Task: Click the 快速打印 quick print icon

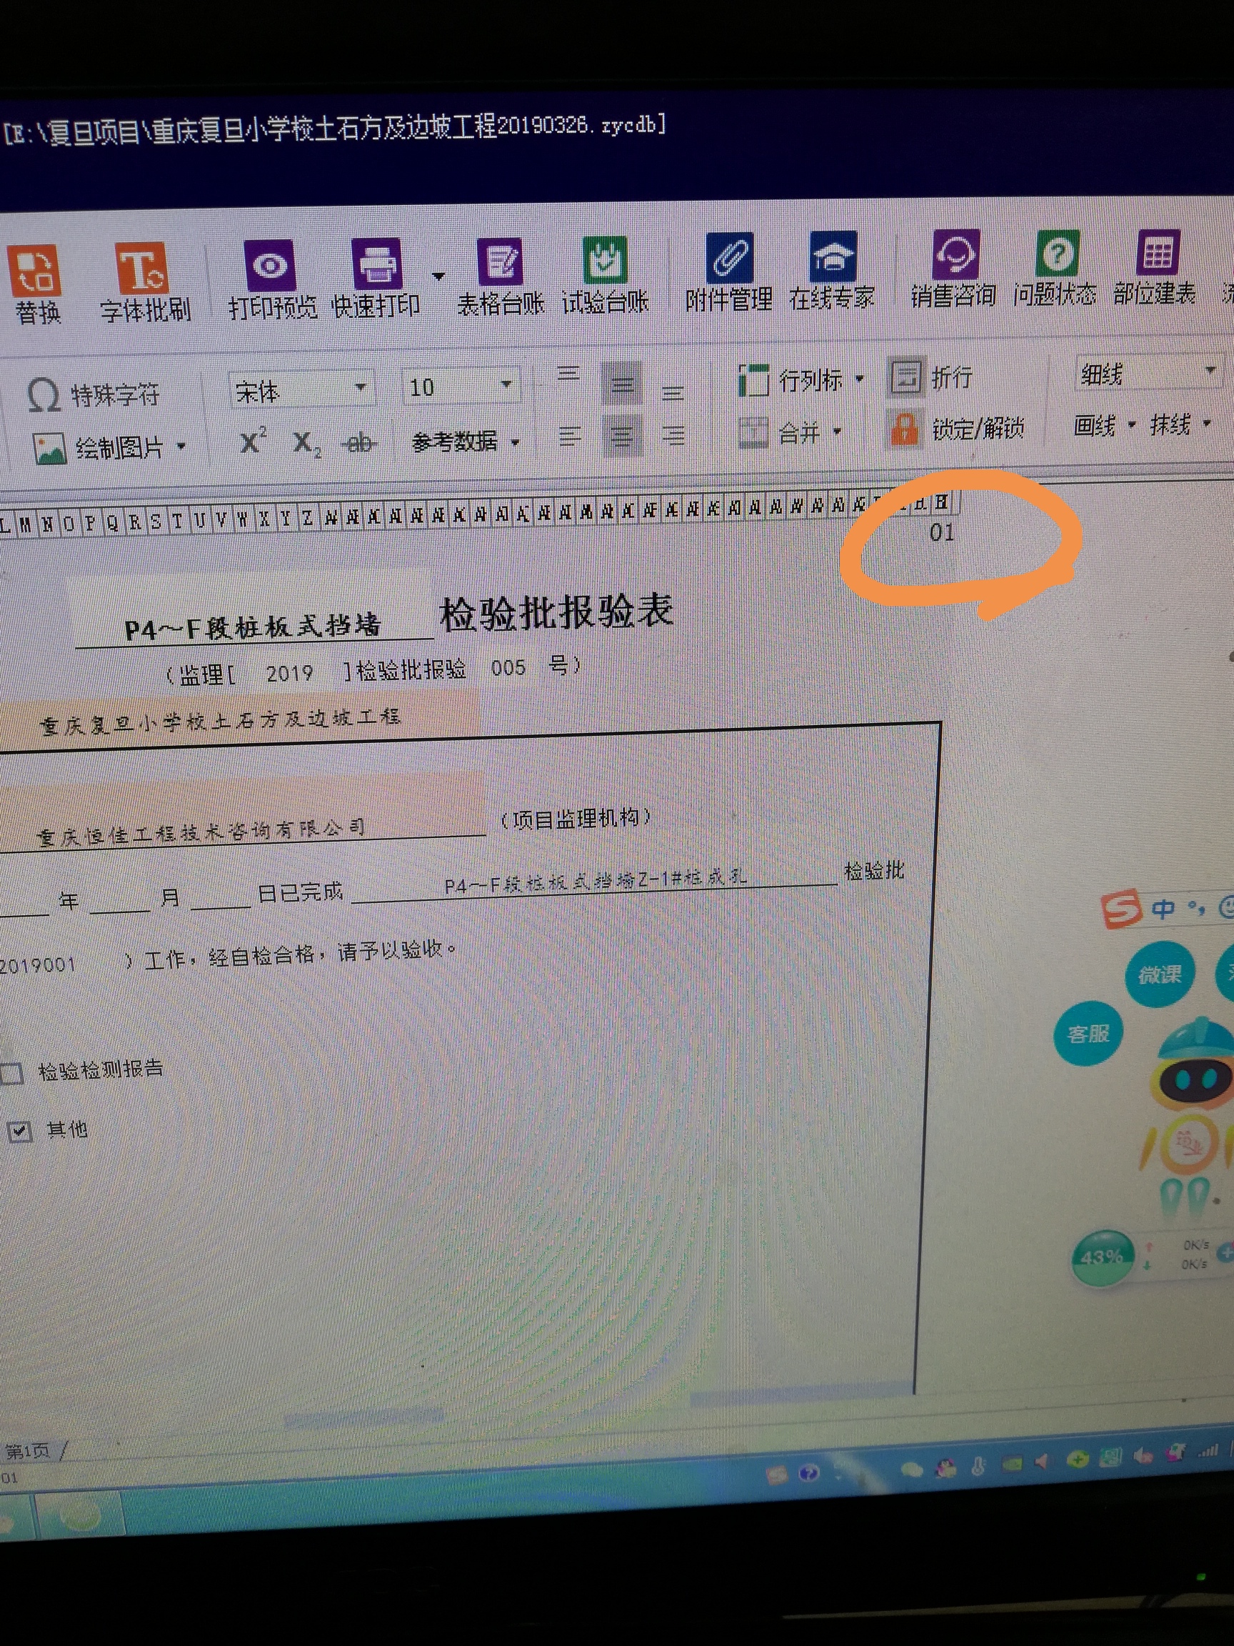Action: tap(376, 265)
